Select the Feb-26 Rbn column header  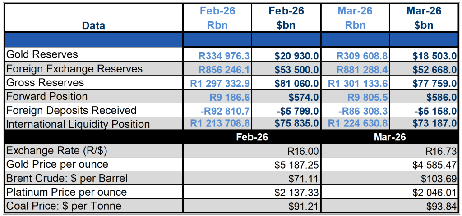tap(217, 18)
